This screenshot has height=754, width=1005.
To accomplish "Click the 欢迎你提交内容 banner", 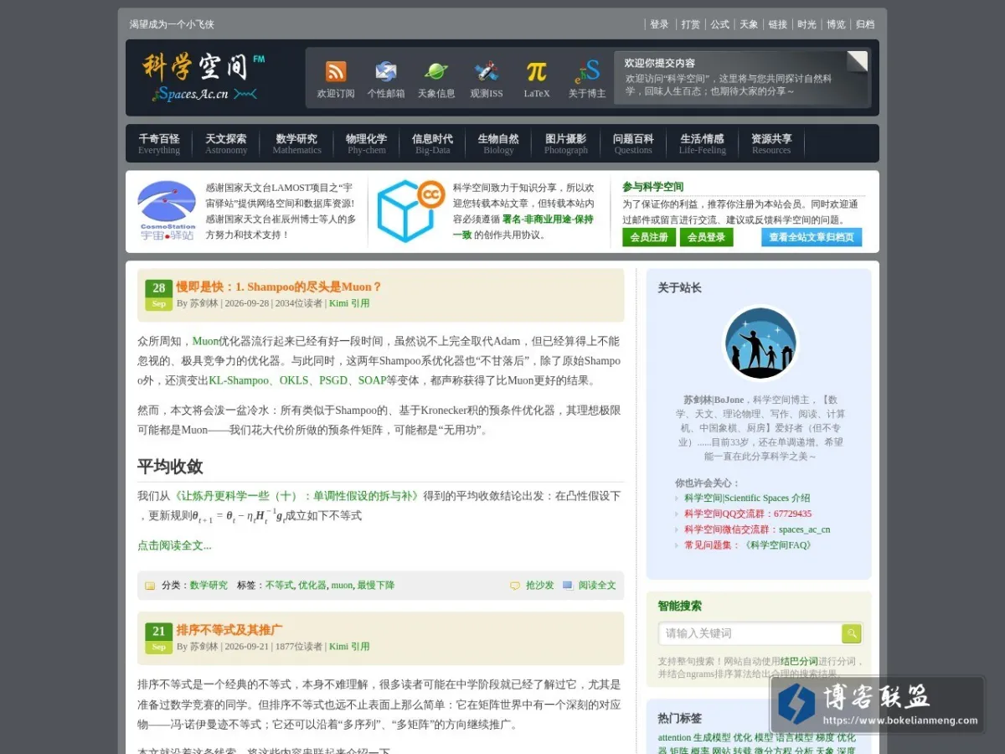I will pos(742,77).
